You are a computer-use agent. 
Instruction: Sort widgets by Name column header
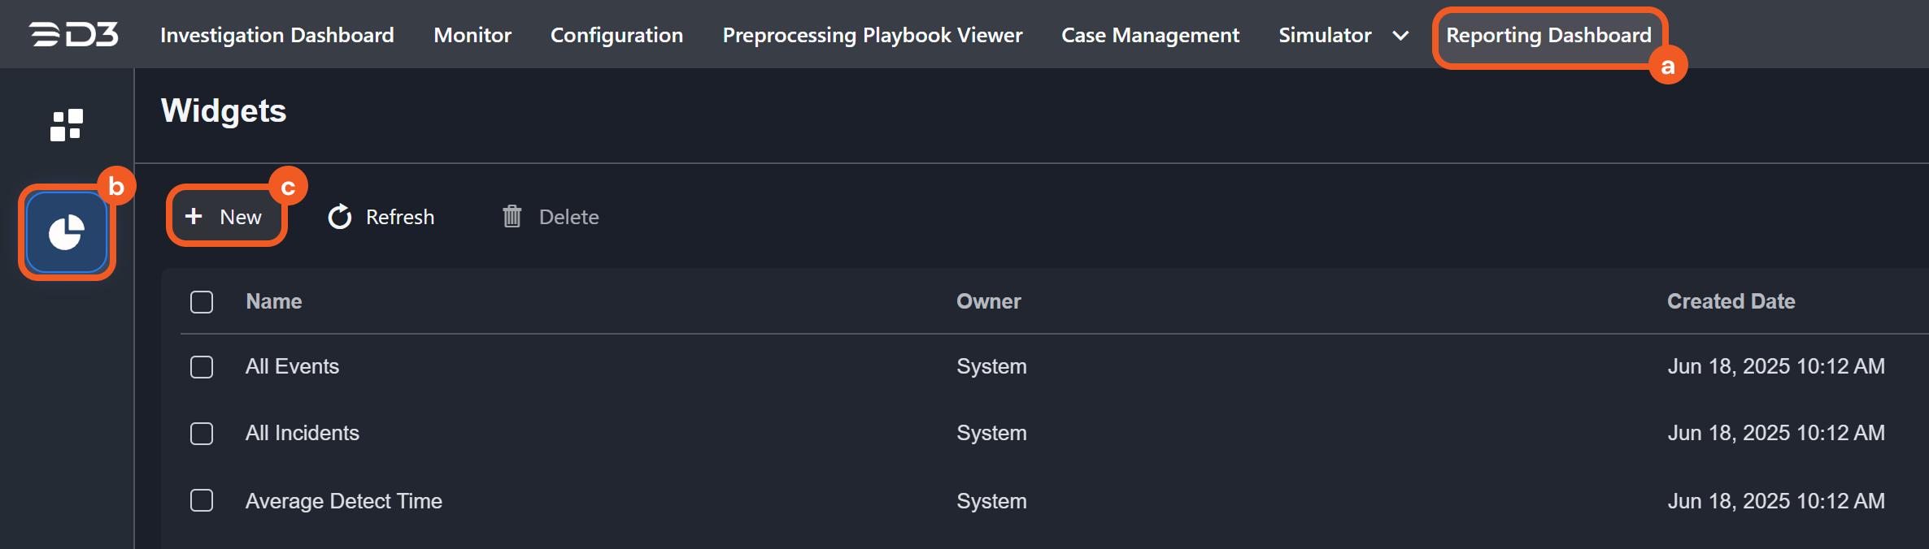274,301
